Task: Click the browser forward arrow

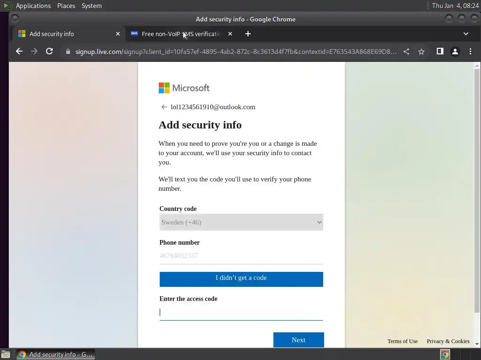Action: (x=34, y=52)
